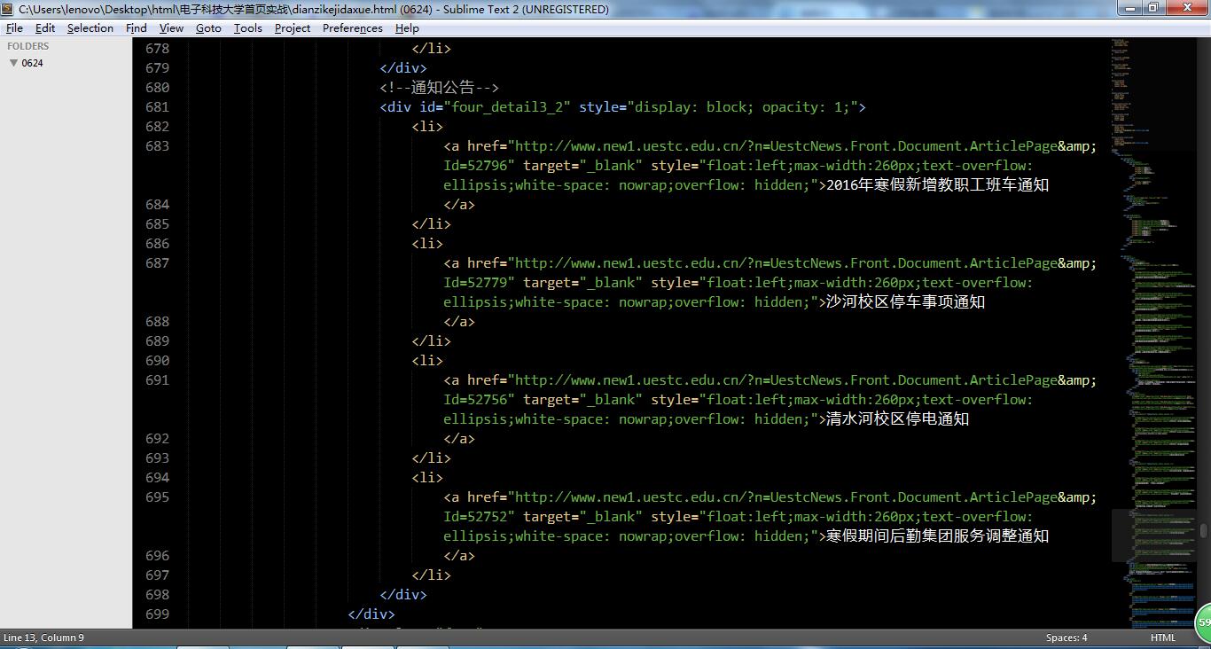Click the <!--通知公告--> comment
The width and height of the screenshot is (1211, 649).
440,88
